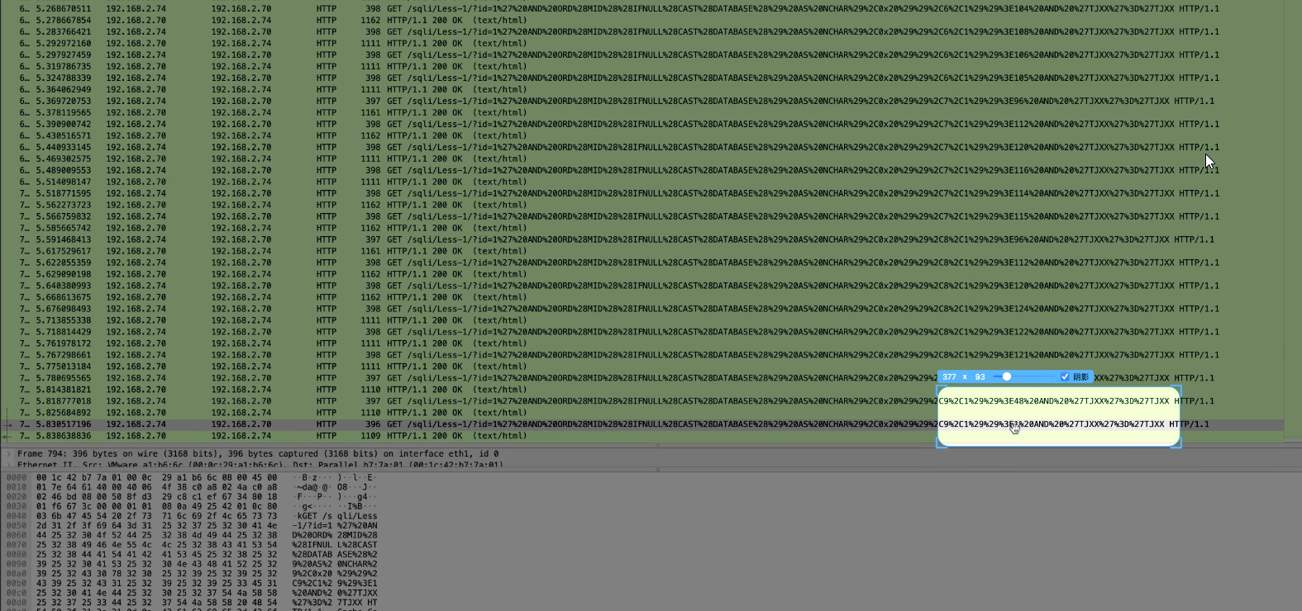This screenshot has height=611, width=1302.
Task: Select packet at time 5.761978172
Action: tap(642, 343)
